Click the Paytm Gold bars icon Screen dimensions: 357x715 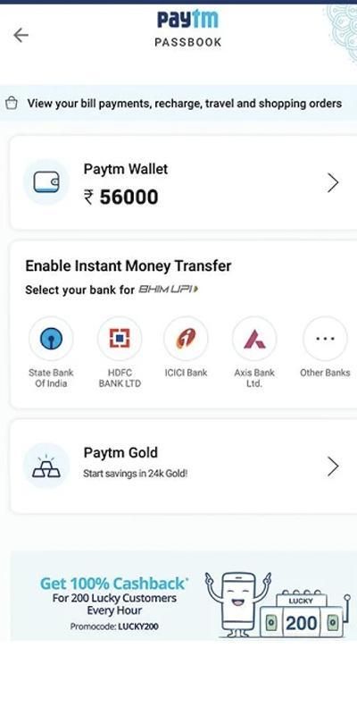pyautogui.click(x=46, y=466)
